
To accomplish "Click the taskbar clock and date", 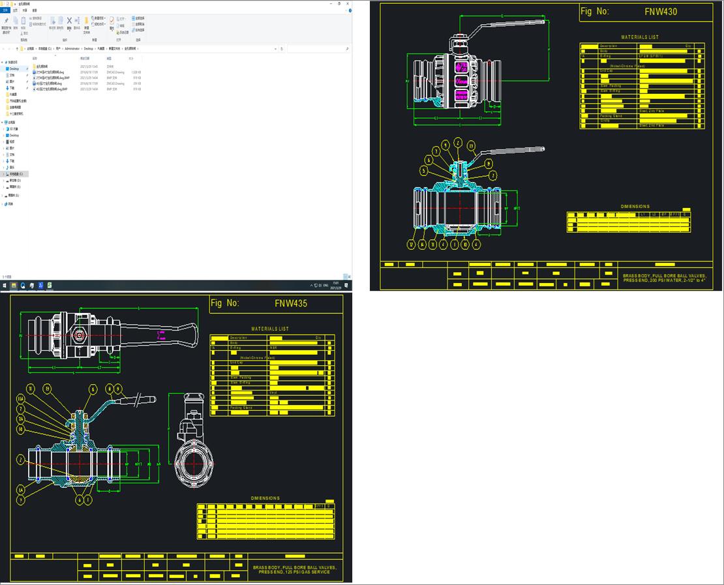I will (x=336, y=286).
